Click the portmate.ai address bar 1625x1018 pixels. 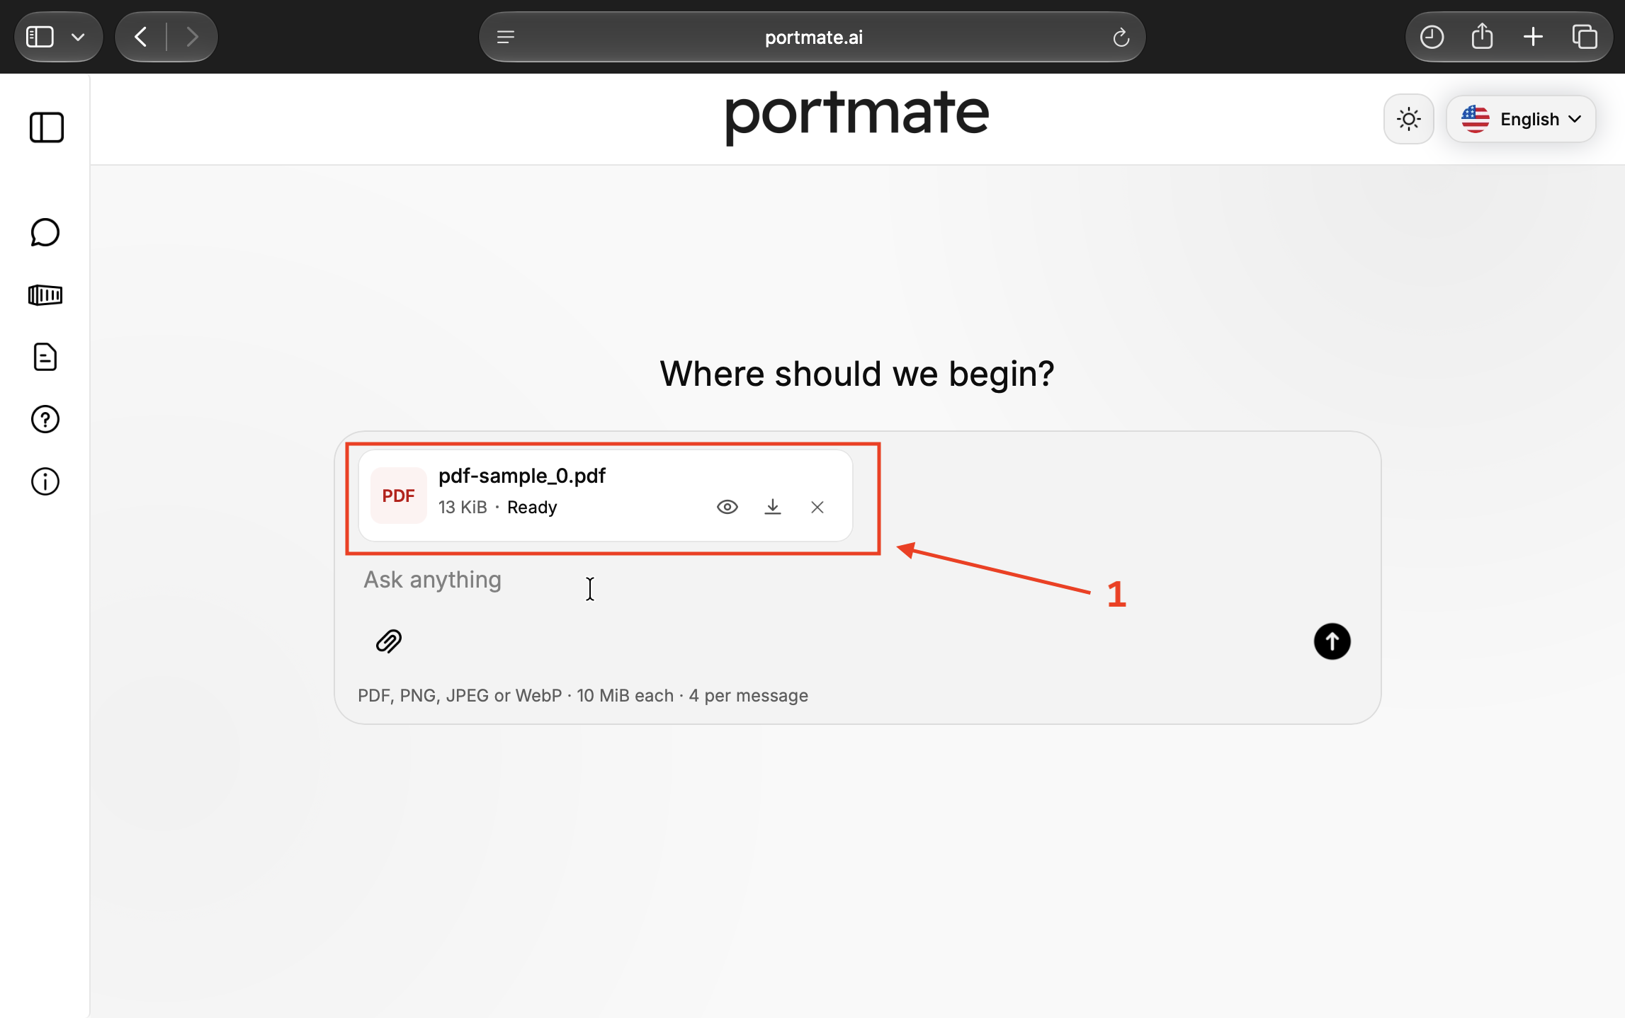click(x=812, y=37)
